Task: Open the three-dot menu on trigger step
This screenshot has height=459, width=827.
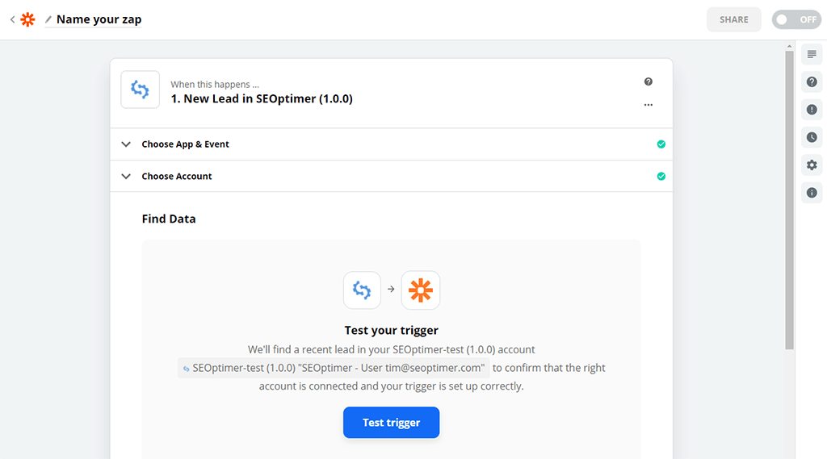Action: point(648,105)
